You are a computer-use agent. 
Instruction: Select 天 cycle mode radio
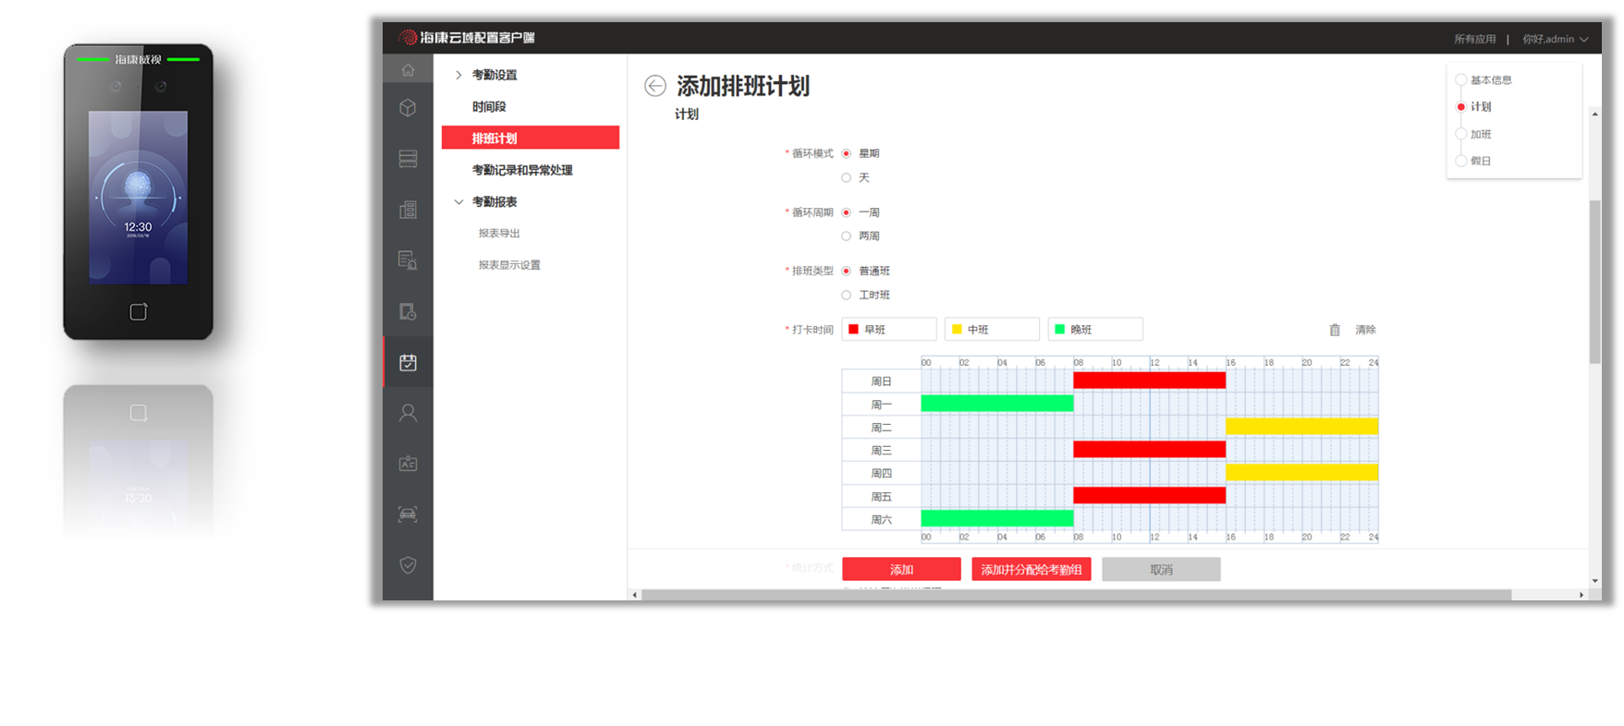846,177
